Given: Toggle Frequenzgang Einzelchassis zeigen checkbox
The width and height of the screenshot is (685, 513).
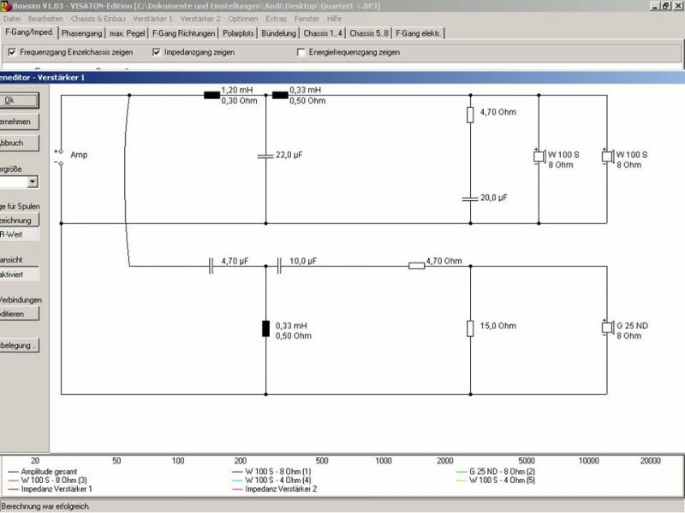Looking at the screenshot, I should pos(12,52).
